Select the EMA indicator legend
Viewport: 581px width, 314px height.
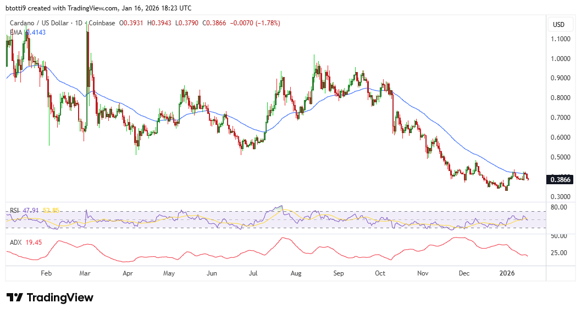pos(16,32)
